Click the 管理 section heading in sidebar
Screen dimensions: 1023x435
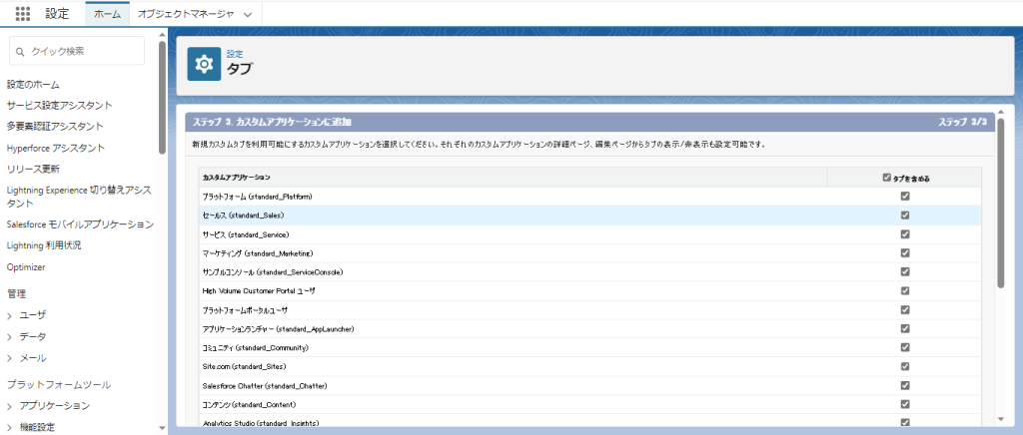point(16,293)
